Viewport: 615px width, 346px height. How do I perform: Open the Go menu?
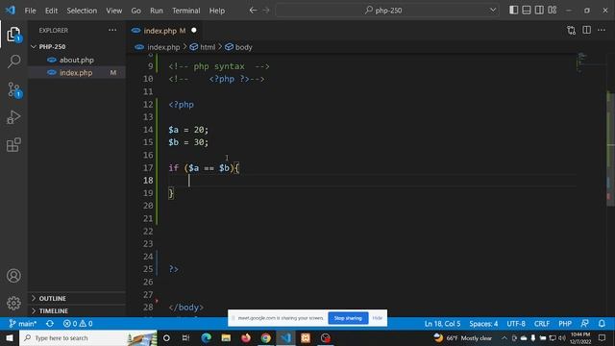[135, 11]
